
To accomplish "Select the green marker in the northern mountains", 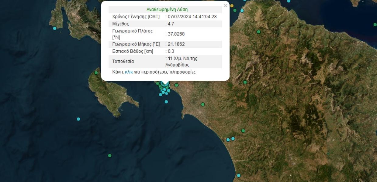I will click(259, 32).
